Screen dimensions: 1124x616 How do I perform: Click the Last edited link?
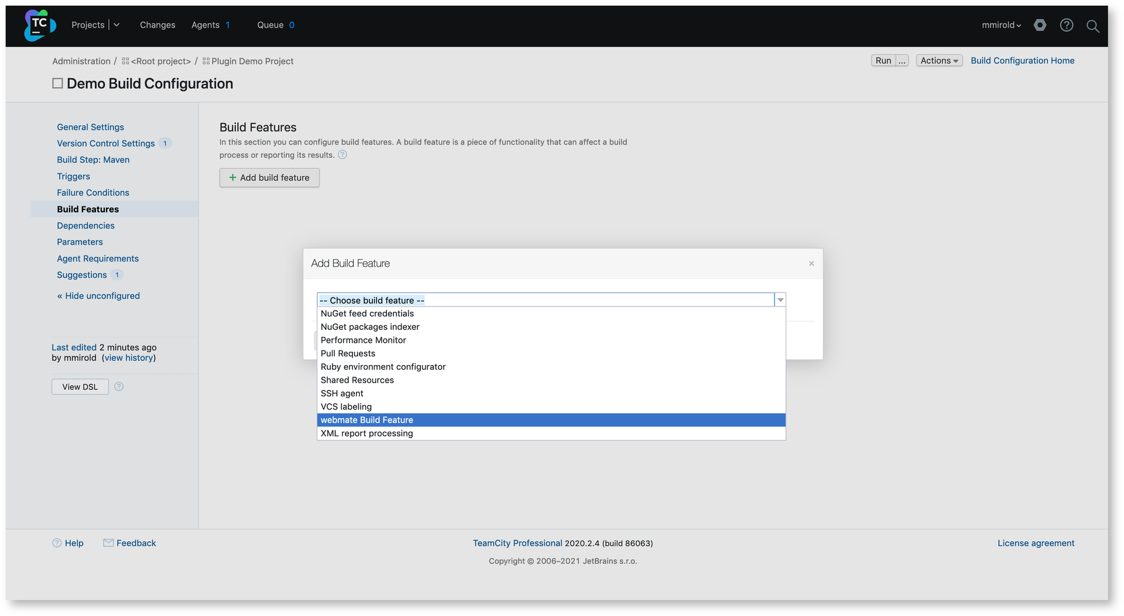(74, 347)
